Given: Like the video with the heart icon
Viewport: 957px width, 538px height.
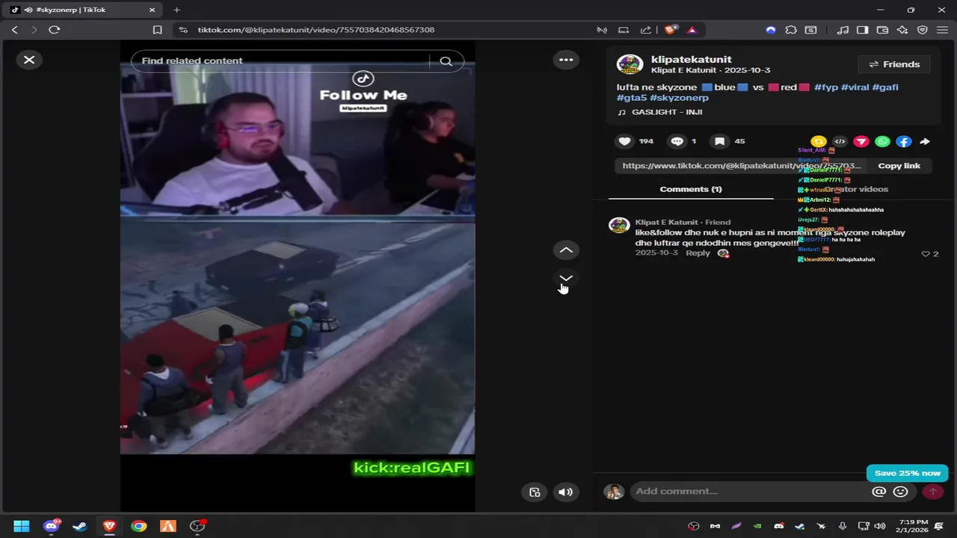Looking at the screenshot, I should [625, 141].
